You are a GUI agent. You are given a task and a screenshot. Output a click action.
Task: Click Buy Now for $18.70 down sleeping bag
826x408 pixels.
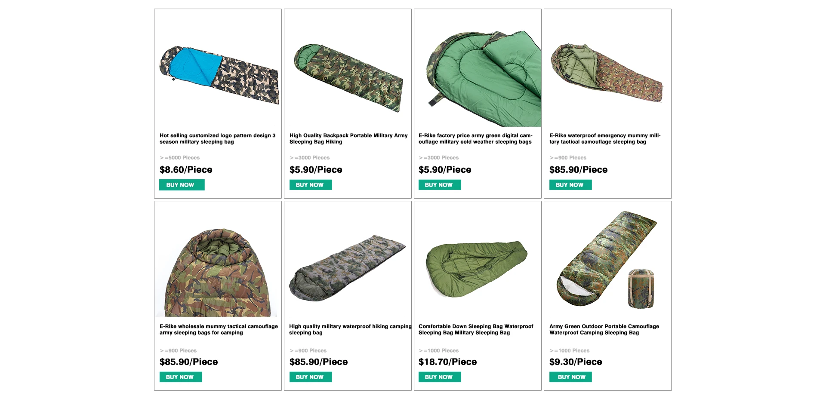440,377
